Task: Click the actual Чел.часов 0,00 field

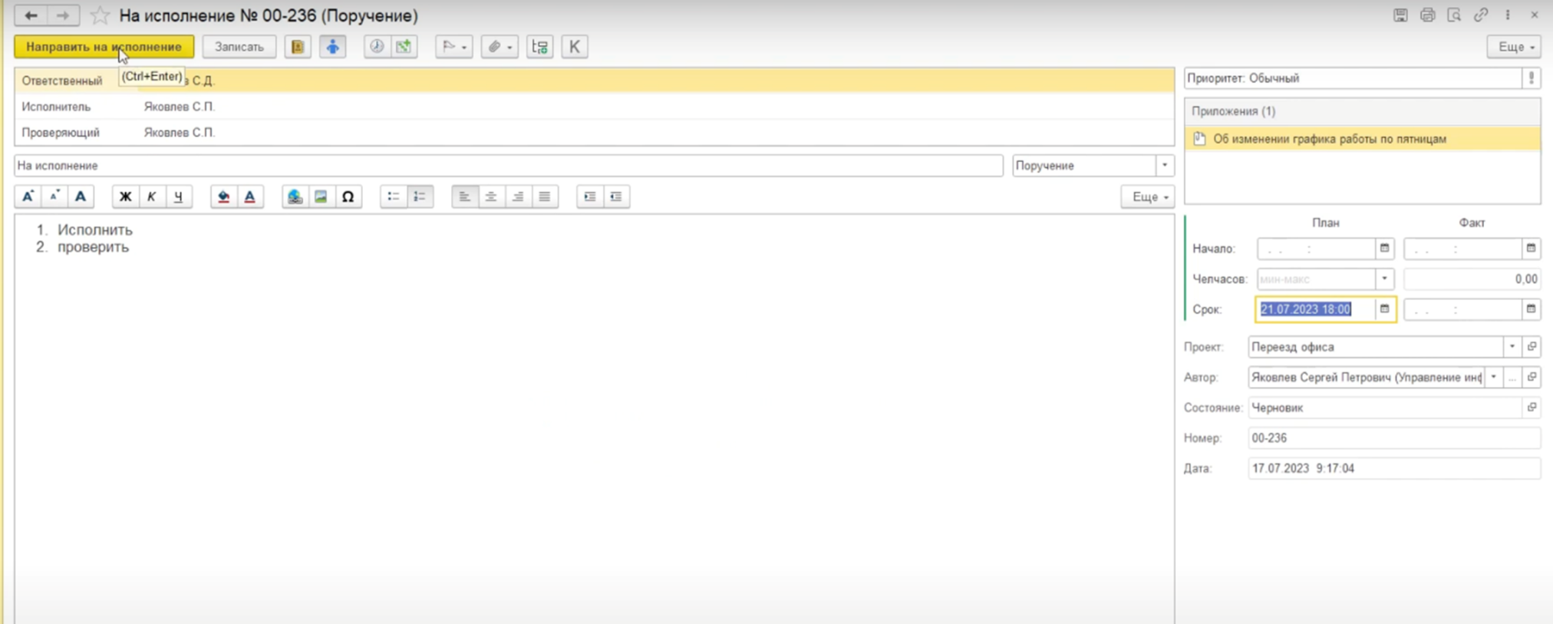Action: tap(1472, 279)
